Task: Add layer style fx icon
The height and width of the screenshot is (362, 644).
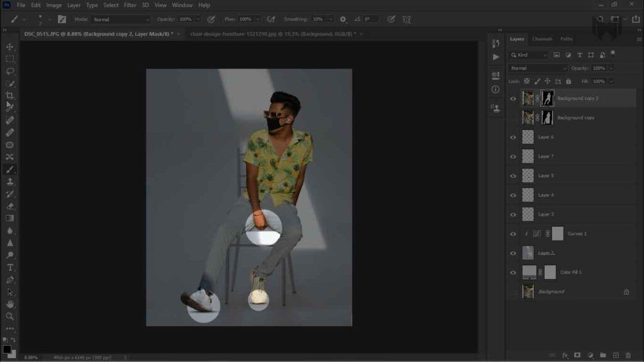Action: pyautogui.click(x=565, y=355)
